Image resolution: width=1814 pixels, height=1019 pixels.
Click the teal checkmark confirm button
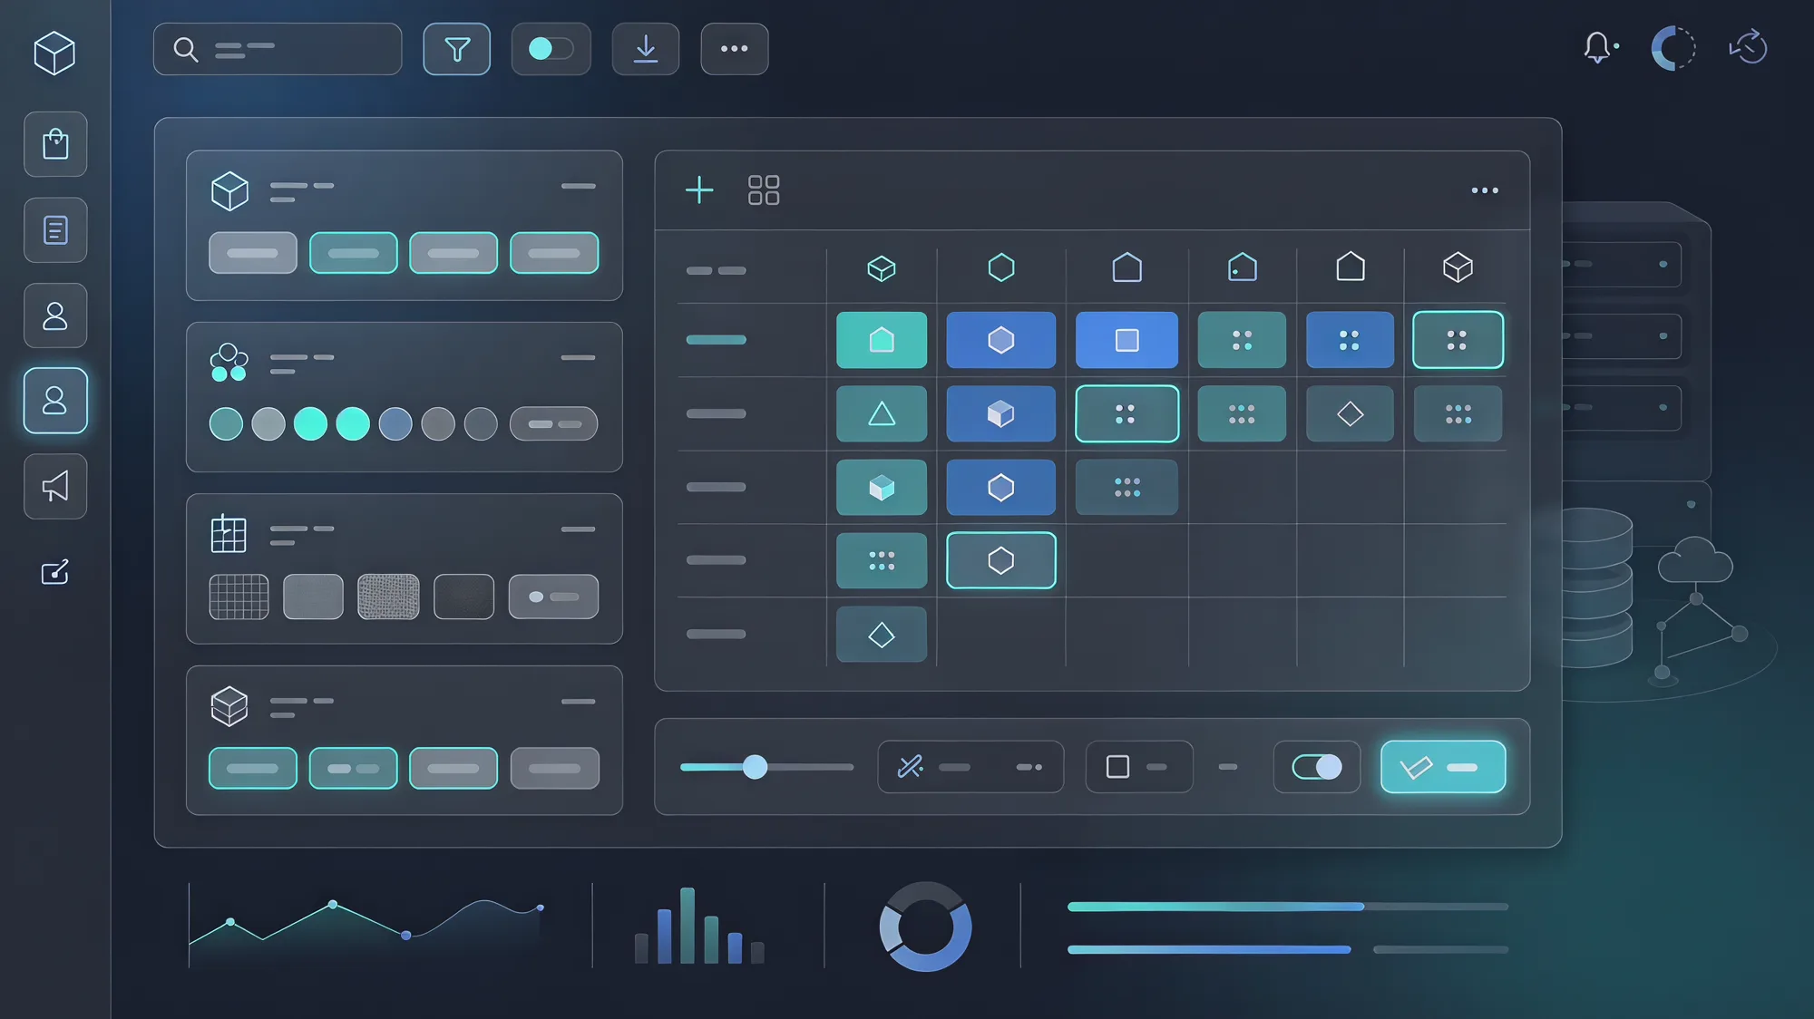[x=1443, y=767]
